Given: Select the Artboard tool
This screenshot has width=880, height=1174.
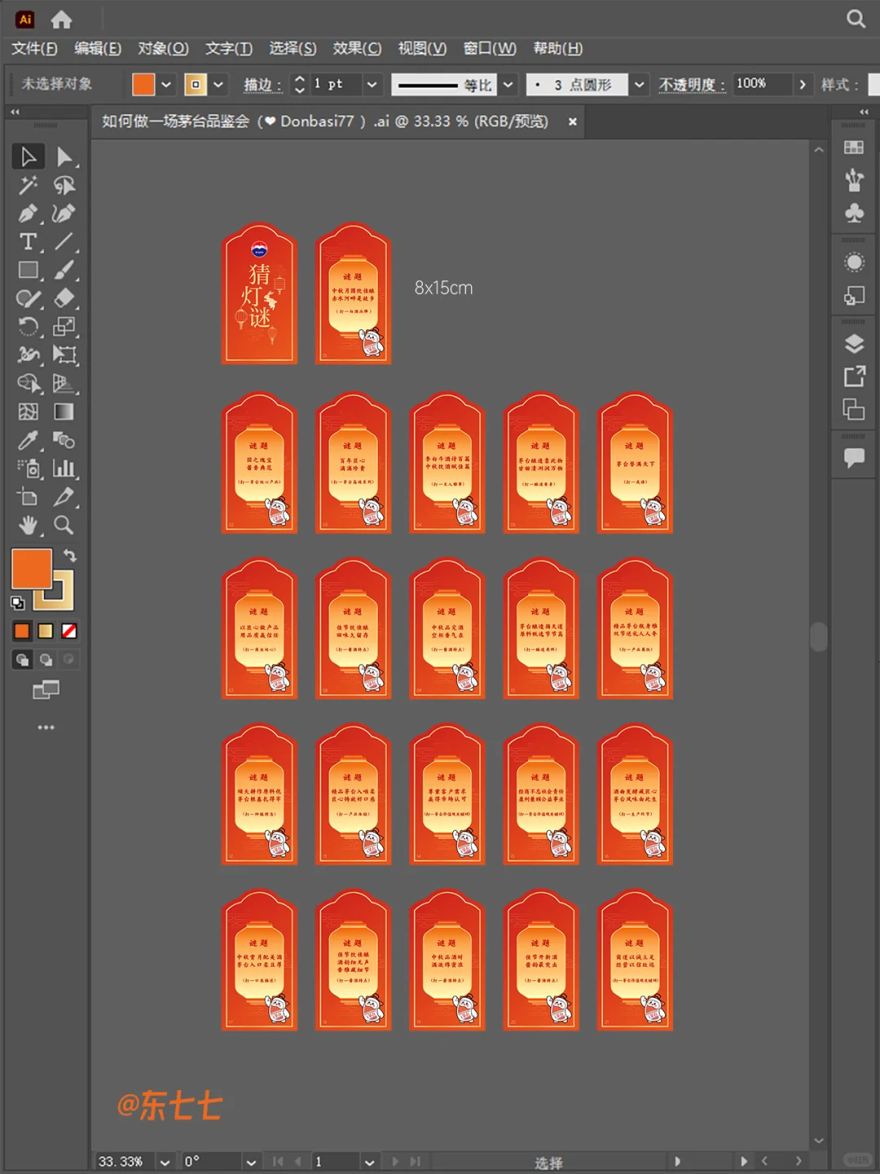Looking at the screenshot, I should 28,497.
